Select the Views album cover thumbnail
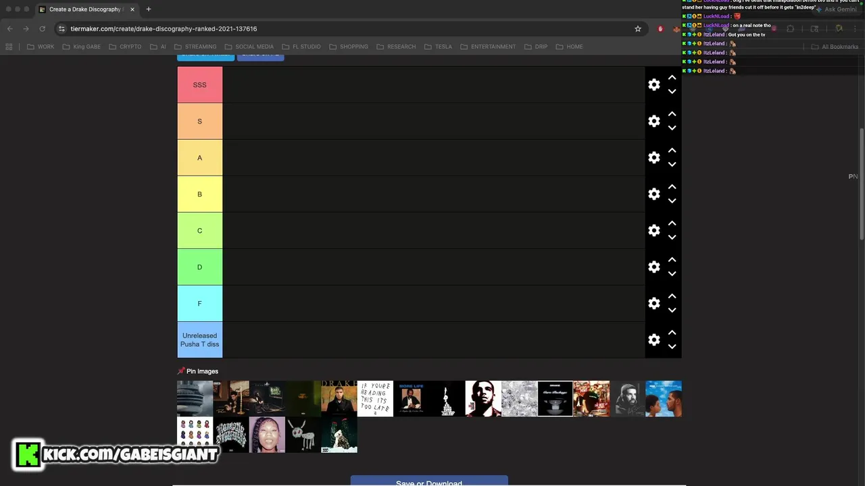 [195, 398]
